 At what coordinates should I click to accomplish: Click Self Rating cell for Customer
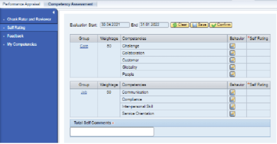pyautogui.click(x=258, y=60)
